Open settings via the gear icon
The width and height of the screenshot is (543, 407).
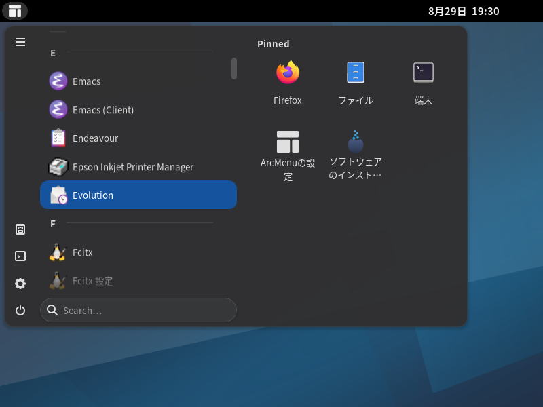point(20,284)
